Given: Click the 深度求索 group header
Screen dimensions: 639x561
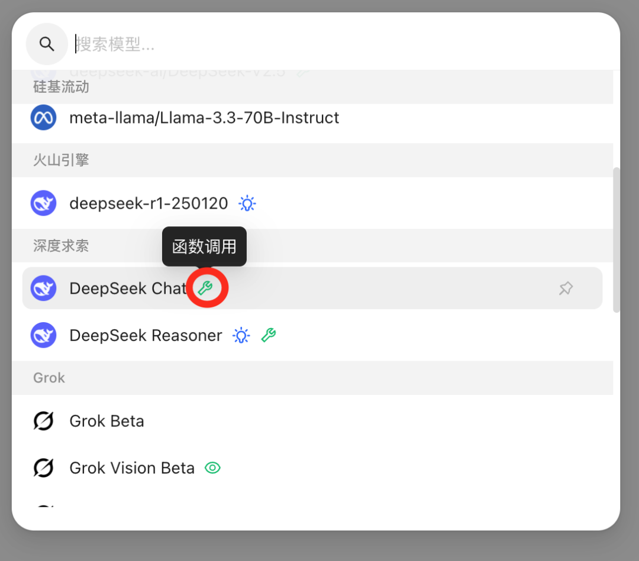Looking at the screenshot, I should pyautogui.click(x=61, y=246).
